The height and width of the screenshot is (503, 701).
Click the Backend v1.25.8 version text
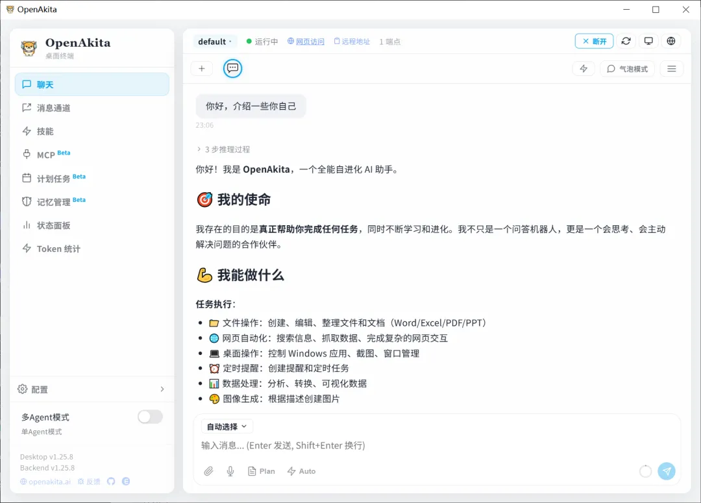[47, 468]
